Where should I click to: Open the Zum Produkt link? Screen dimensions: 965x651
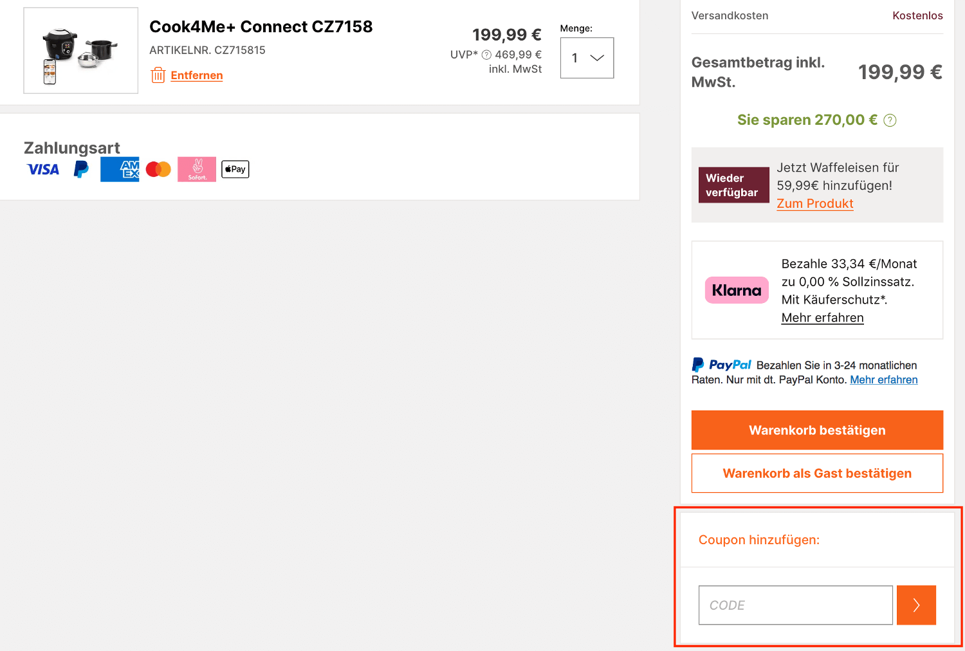click(x=814, y=203)
